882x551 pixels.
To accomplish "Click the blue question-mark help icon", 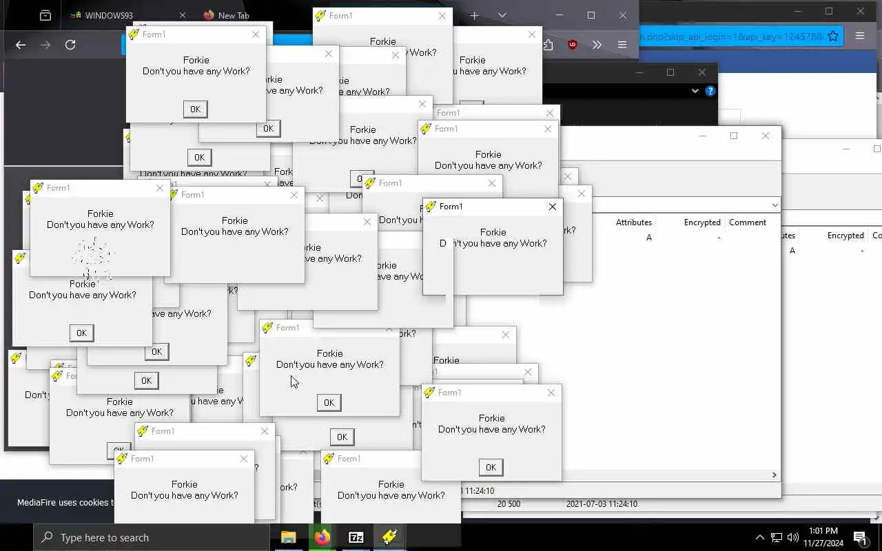I will [710, 91].
